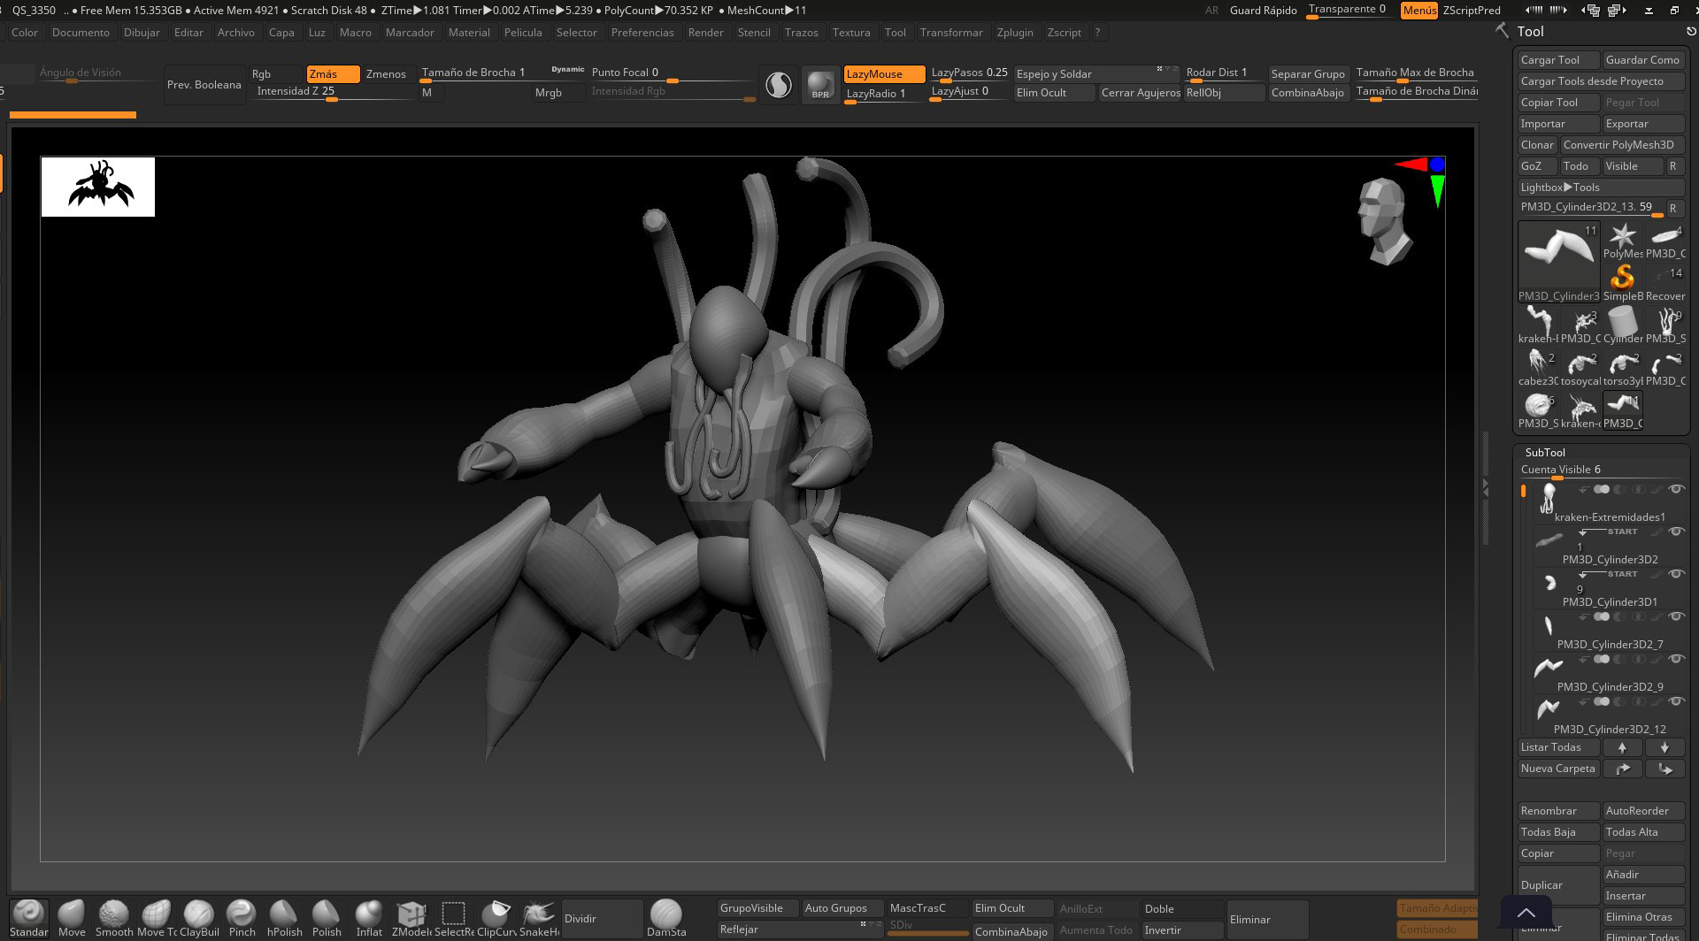Select the ClayBuildup brush
Image resolution: width=1699 pixels, height=941 pixels.
[199, 918]
